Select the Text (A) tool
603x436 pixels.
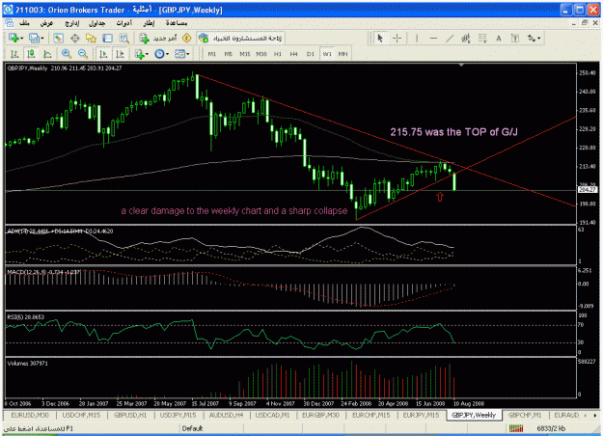pyautogui.click(x=499, y=38)
